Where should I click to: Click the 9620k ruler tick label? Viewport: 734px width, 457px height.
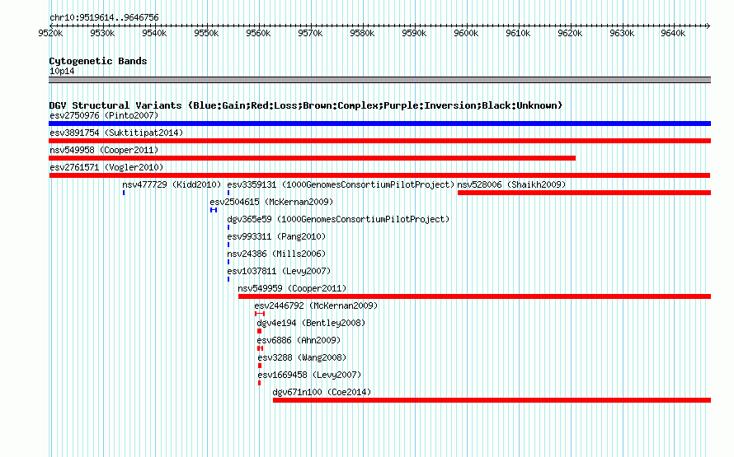(x=570, y=33)
